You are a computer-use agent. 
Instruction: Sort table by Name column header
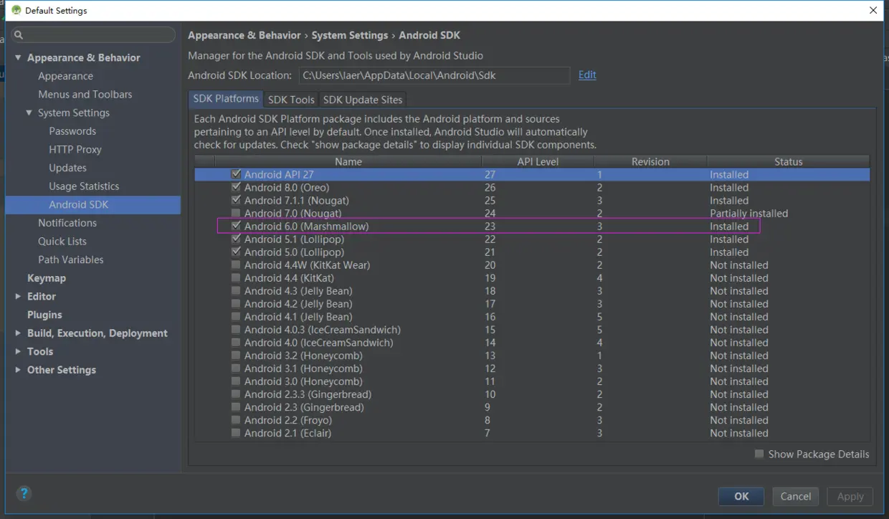pyautogui.click(x=348, y=161)
